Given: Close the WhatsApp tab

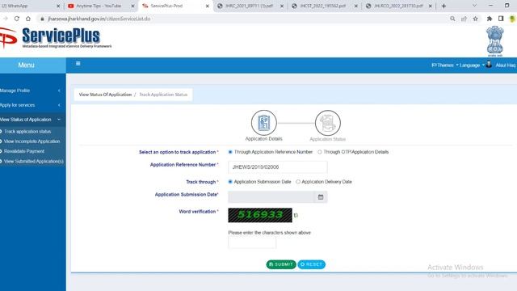Looking at the screenshot, I should [58, 6].
